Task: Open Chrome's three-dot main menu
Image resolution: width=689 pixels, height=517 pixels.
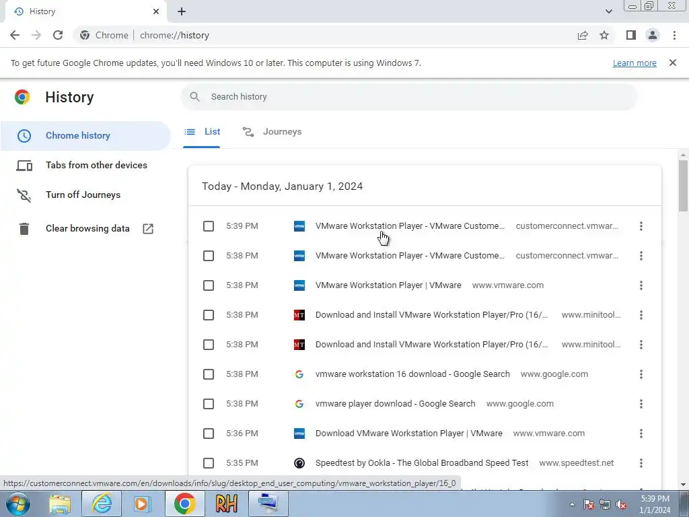Action: [674, 35]
